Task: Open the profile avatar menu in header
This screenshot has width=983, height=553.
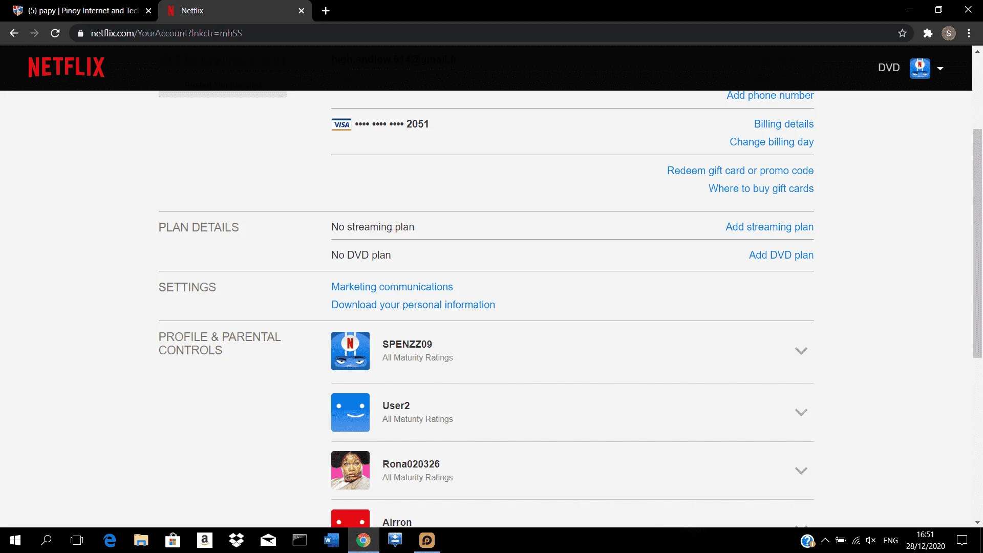Action: [920, 68]
